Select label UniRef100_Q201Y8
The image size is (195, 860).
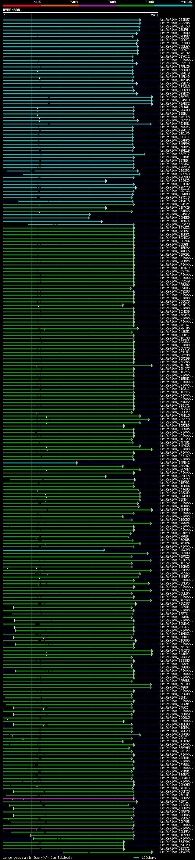[x=175, y=419]
